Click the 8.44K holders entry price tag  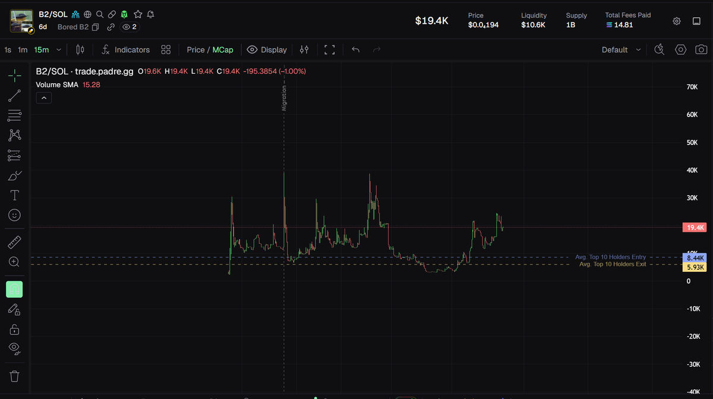(695, 258)
